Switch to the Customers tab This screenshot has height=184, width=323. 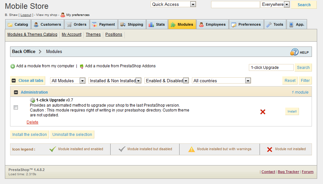pos(47,24)
